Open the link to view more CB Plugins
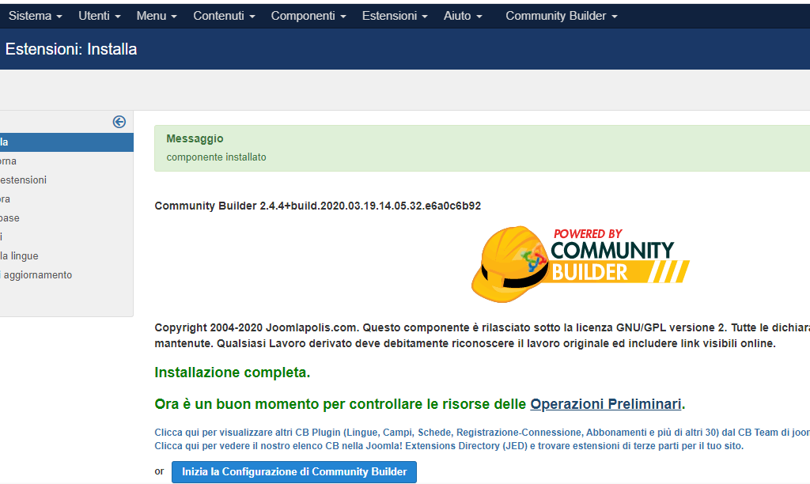Viewport: 810px width, 484px height. 482,433
